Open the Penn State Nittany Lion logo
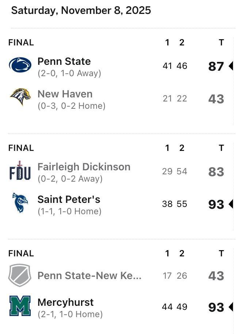Image resolution: width=236 pixels, height=334 pixels. [x=20, y=65]
